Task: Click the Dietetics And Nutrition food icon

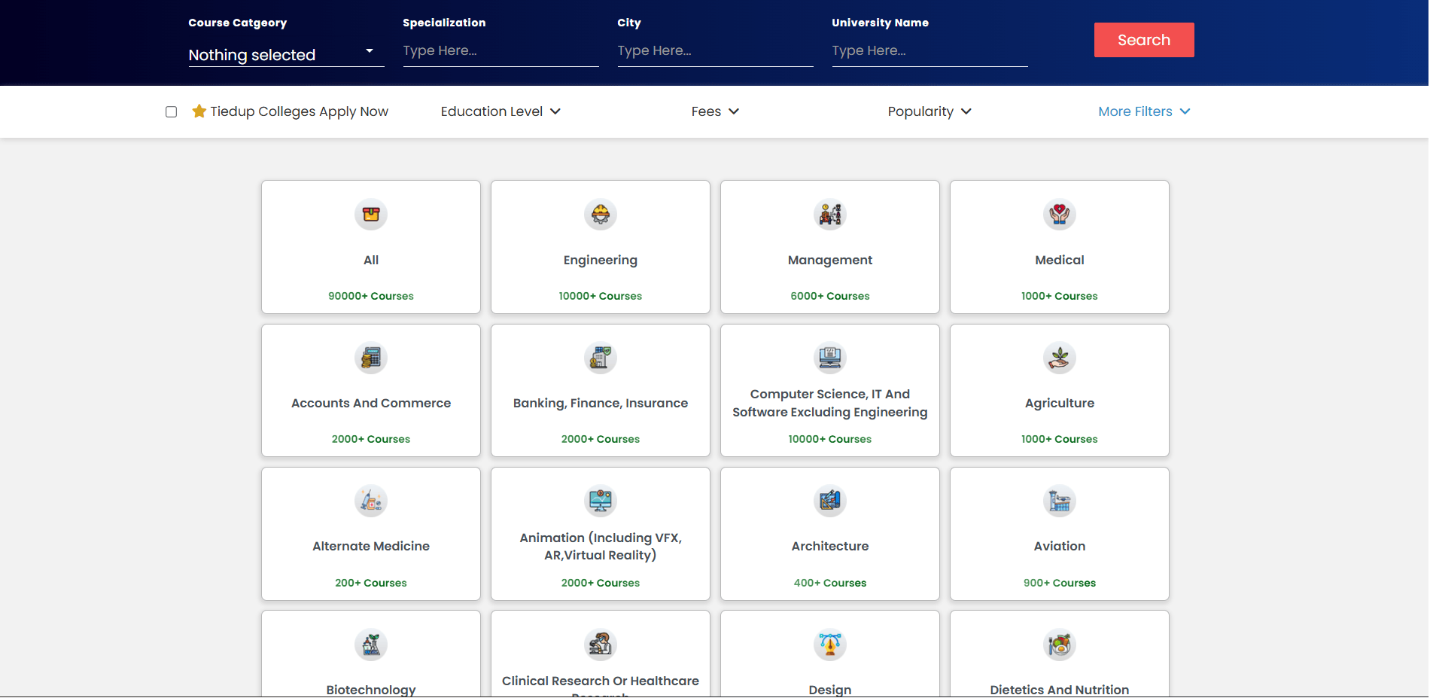Action: pyautogui.click(x=1059, y=645)
